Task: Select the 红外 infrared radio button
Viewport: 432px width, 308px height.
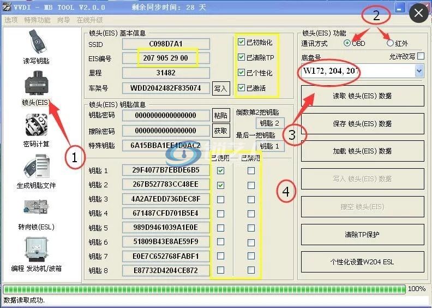Action: pyautogui.click(x=390, y=43)
